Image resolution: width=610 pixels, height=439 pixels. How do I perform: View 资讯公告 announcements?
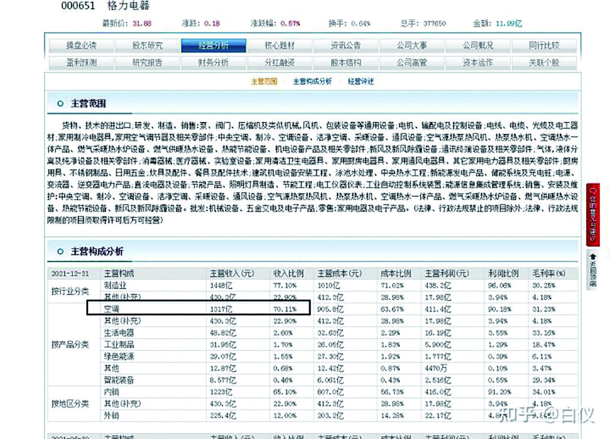click(x=346, y=45)
